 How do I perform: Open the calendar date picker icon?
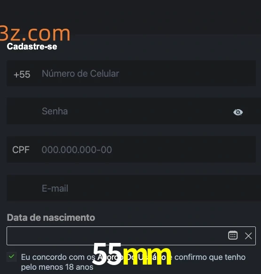tap(233, 235)
